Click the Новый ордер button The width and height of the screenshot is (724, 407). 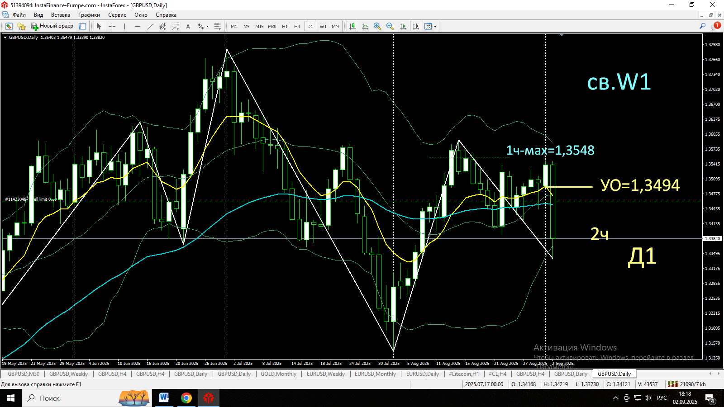[52, 26]
